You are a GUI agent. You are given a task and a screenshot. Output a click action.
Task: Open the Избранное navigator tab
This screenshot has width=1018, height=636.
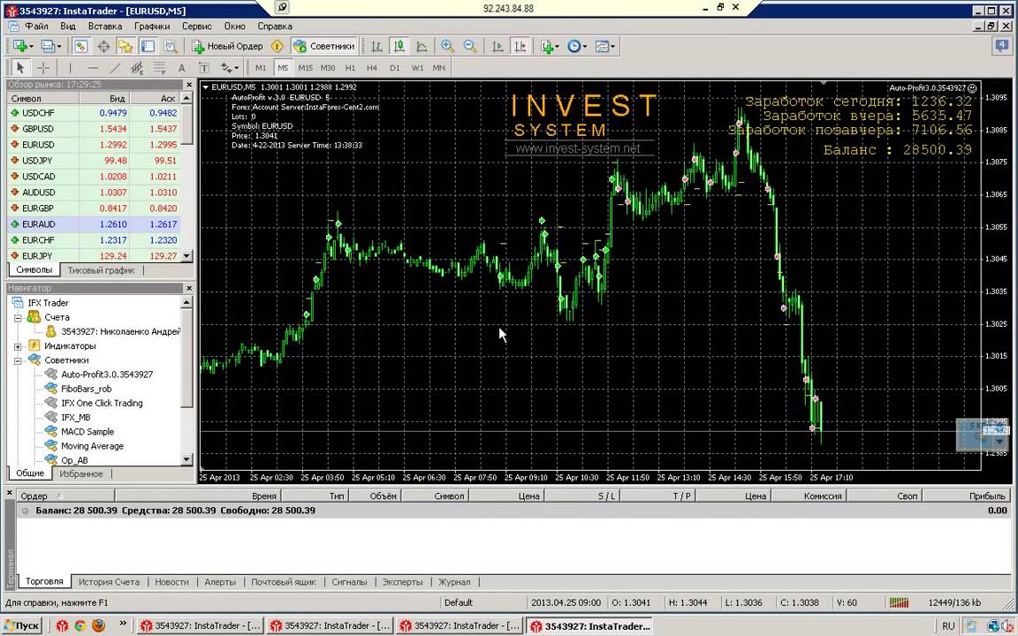(81, 473)
